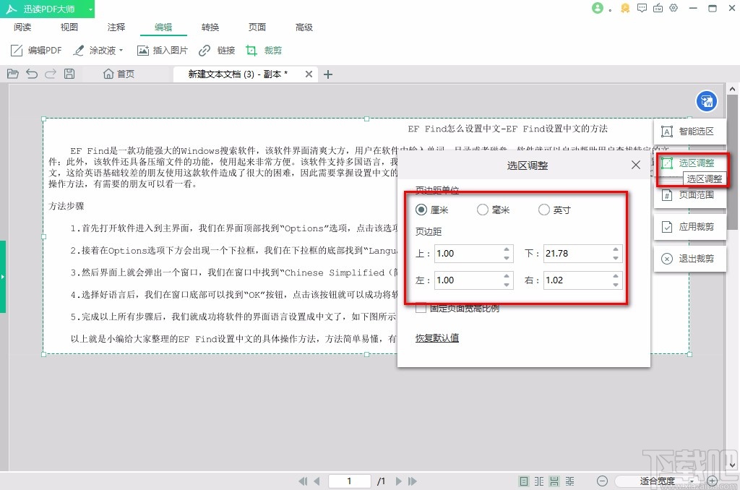Add a new tab with plus icon
The image size is (740, 490).
pos(328,74)
